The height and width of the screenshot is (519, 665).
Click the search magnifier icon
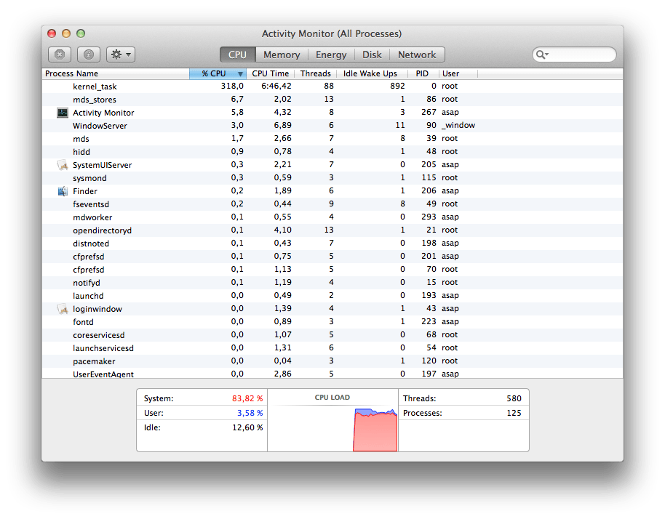pos(541,55)
